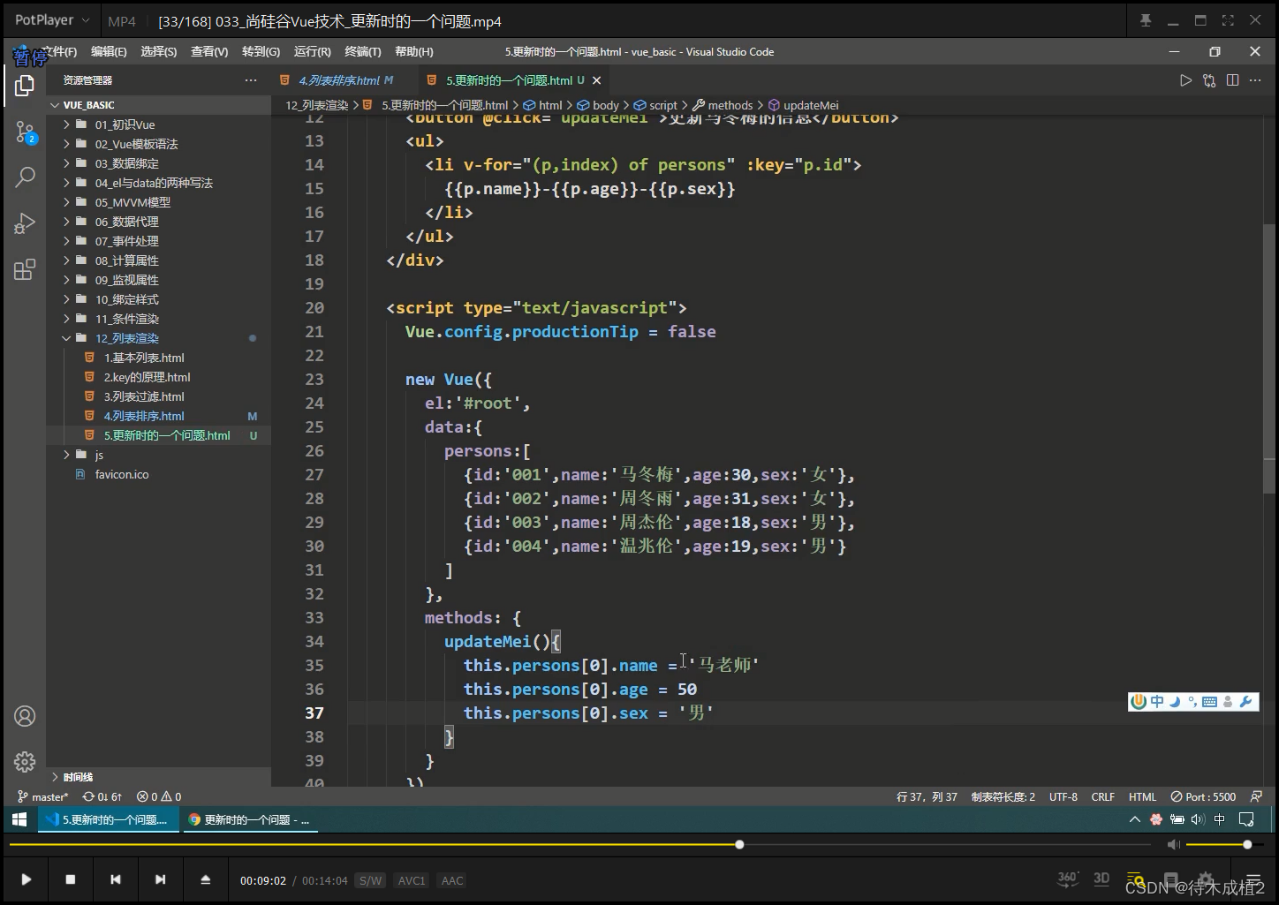This screenshot has width=1279, height=905.
Task: Open the PotPlayer control panel gear
Action: (x=1206, y=879)
